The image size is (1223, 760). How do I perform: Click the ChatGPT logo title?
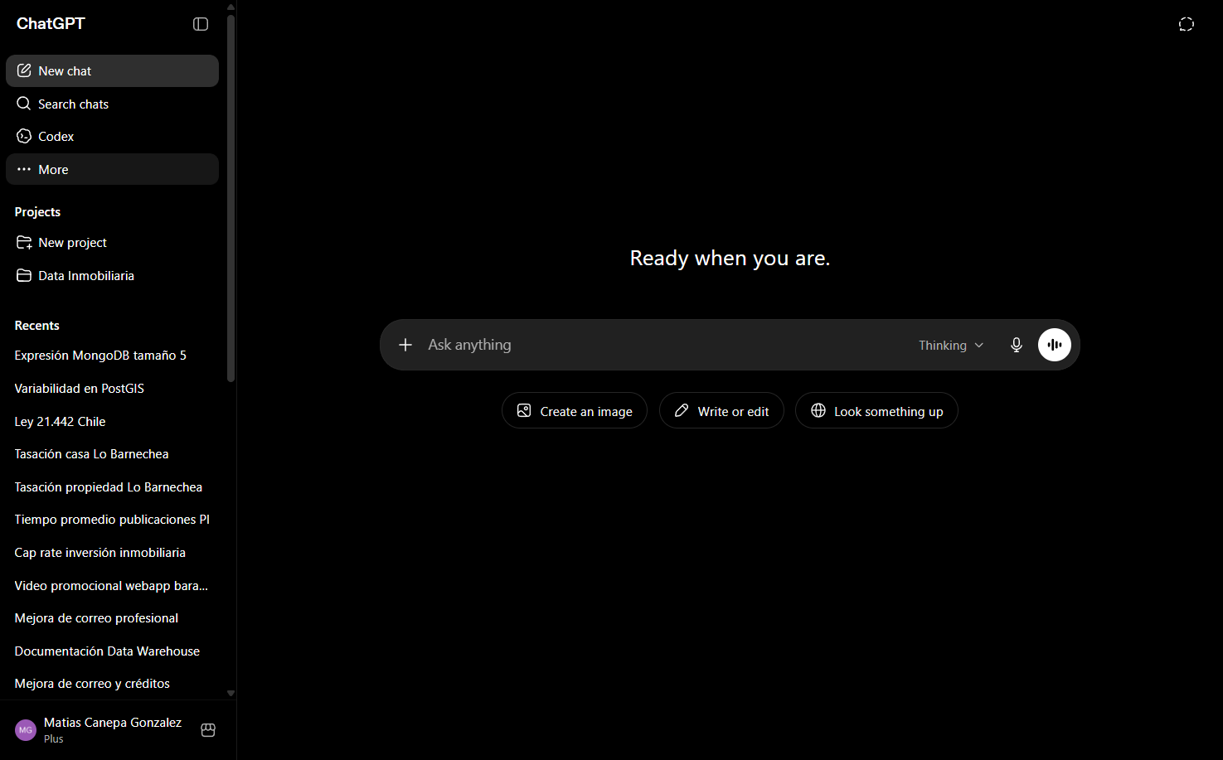51,24
